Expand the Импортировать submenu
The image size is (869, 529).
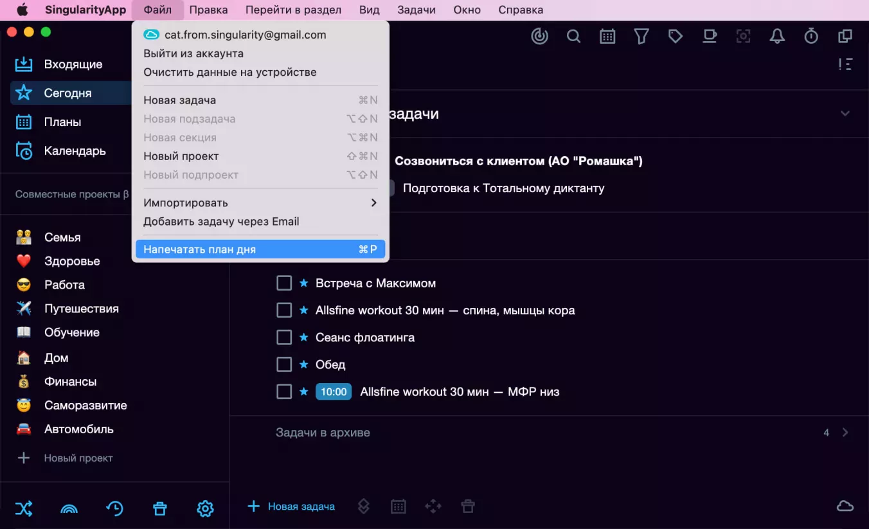[260, 202]
